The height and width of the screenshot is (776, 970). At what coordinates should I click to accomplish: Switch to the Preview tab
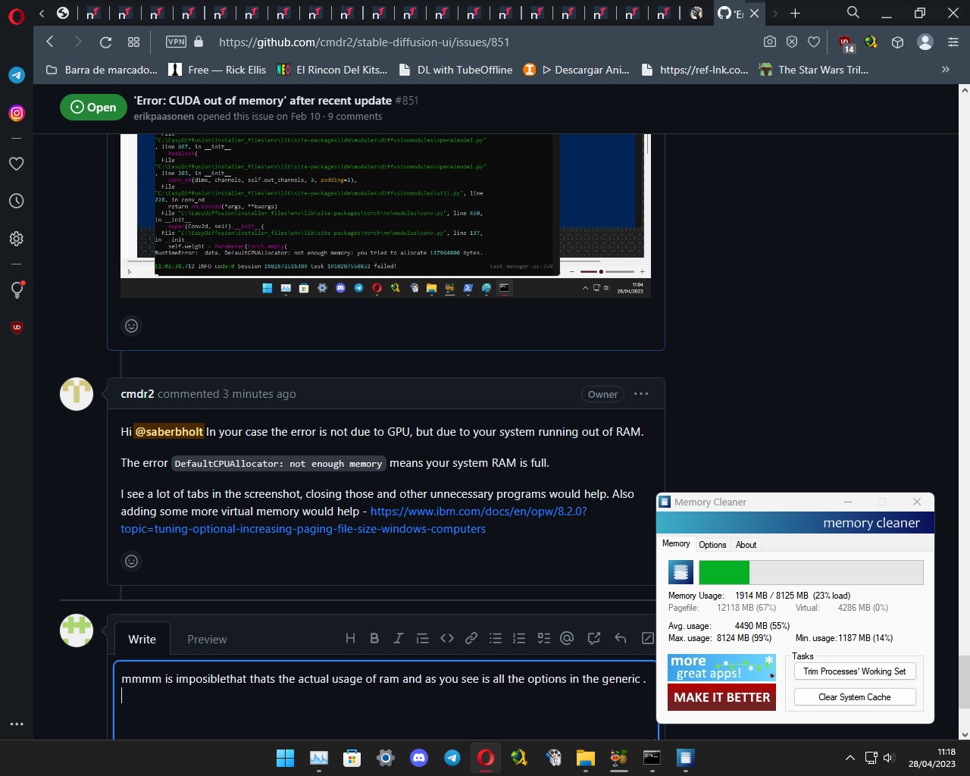(207, 639)
